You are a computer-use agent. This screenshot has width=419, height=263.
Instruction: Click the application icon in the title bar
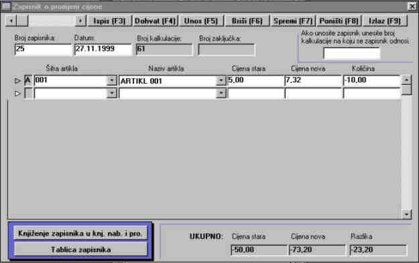[5, 7]
